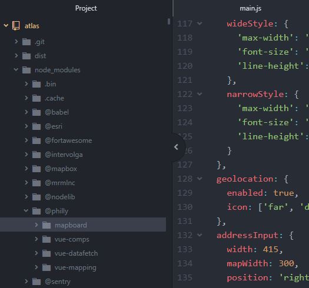Viewport: 309px width, 288px height.
Task: Place cursor on 'mapWidth: 300,' line
Action: (263, 263)
